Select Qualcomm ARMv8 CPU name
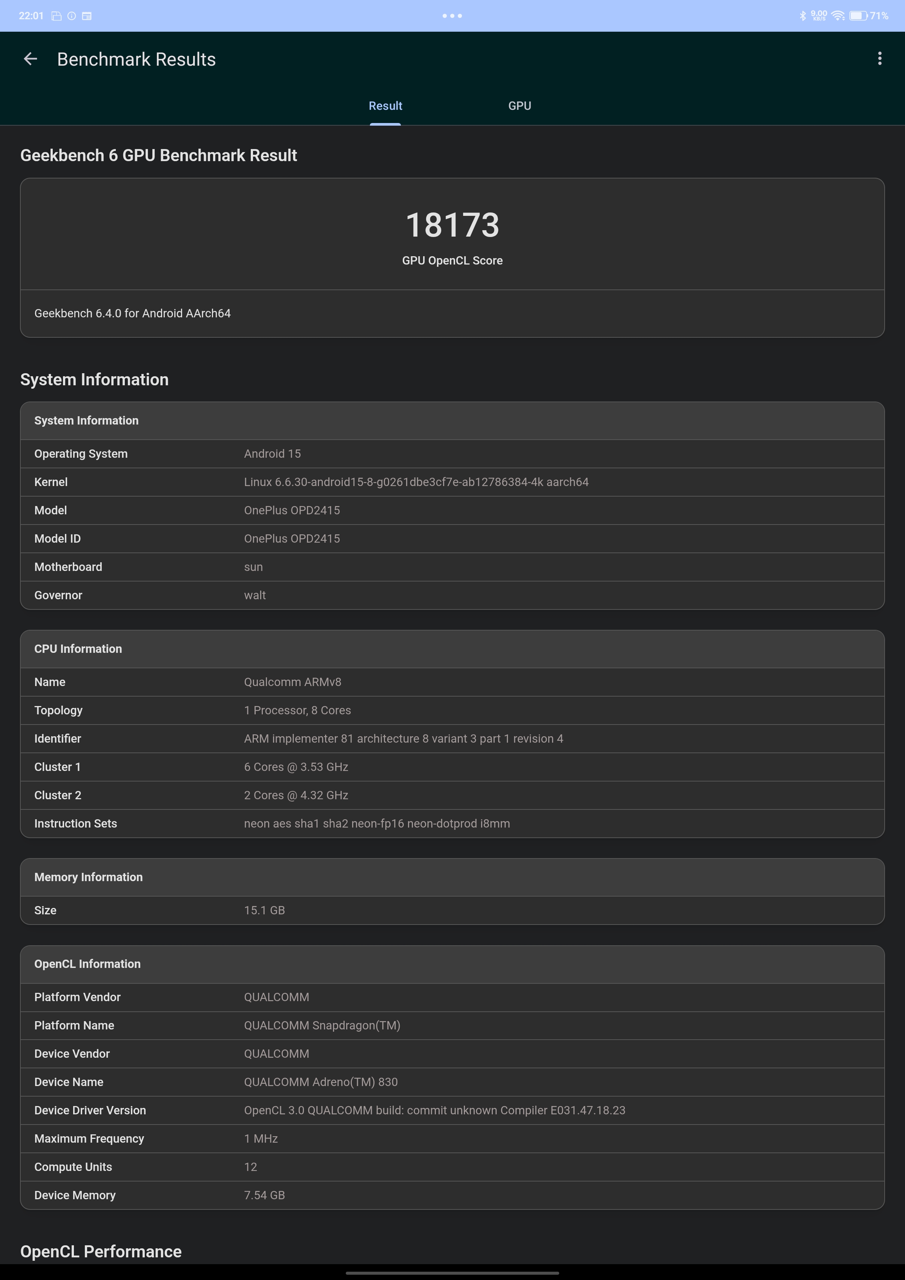This screenshot has height=1280, width=905. pyautogui.click(x=293, y=682)
